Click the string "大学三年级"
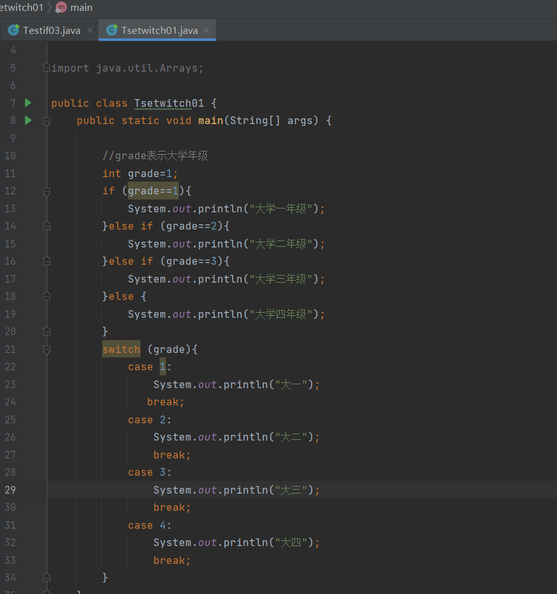The image size is (557, 594). pos(281,279)
